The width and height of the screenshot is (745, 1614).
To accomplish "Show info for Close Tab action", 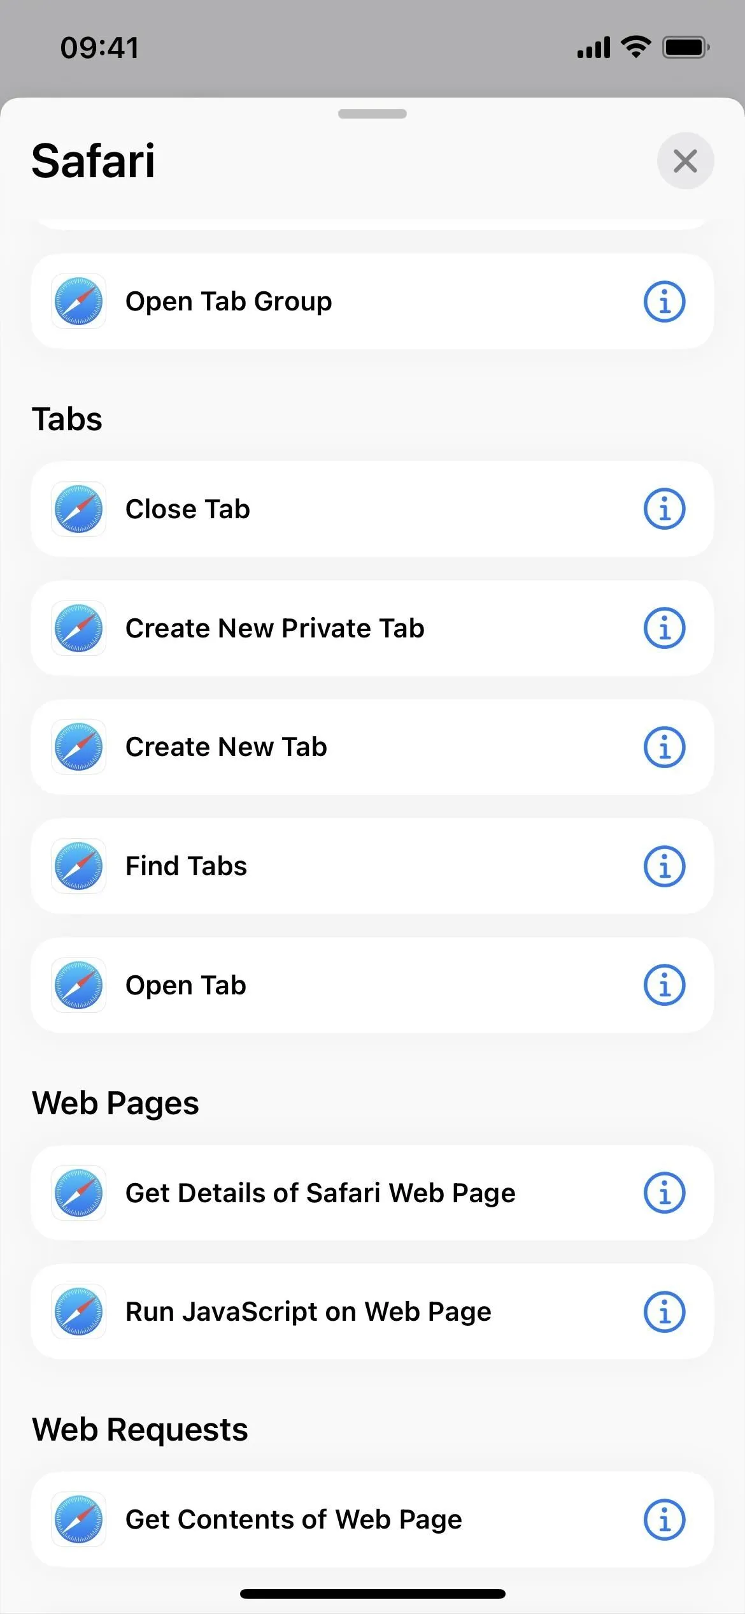I will click(664, 509).
